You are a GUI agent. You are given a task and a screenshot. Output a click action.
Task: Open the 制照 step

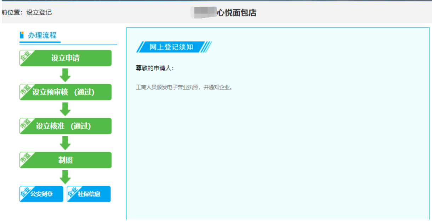click(66, 159)
